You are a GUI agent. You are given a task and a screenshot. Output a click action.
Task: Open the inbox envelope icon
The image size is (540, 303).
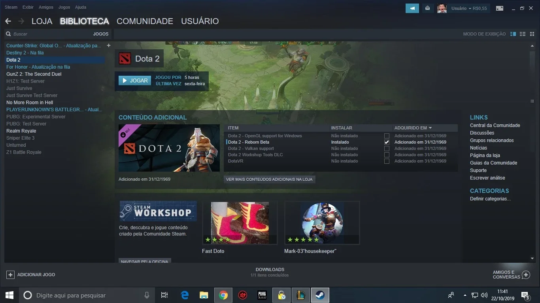tap(427, 8)
